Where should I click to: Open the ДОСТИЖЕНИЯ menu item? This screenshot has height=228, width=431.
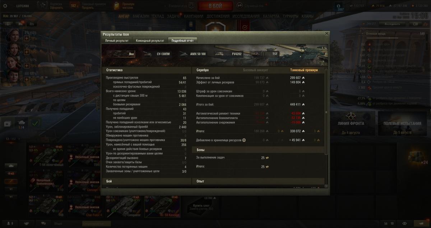pos(218,16)
